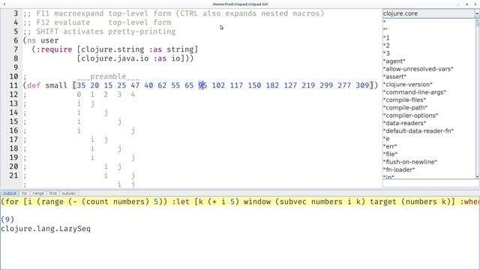Select *command-line-args* in the symbol list

415,92
